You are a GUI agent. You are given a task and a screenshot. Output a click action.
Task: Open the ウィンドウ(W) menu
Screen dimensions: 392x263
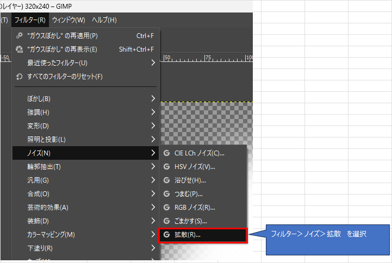pos(69,20)
